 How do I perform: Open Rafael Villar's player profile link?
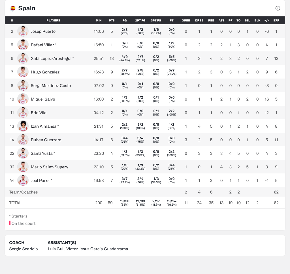[42, 45]
